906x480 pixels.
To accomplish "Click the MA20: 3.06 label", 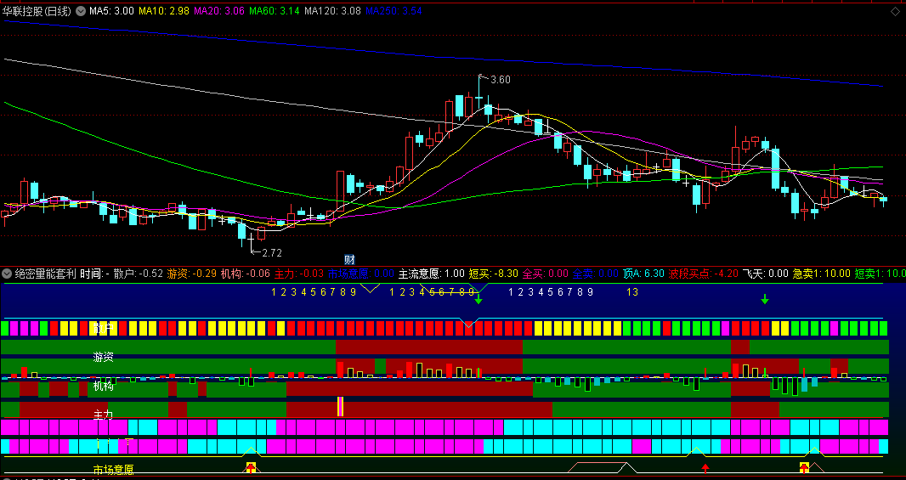I will coord(219,11).
